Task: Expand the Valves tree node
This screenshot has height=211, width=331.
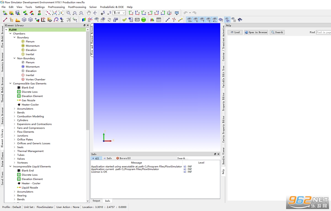Action: [x=14, y=159]
